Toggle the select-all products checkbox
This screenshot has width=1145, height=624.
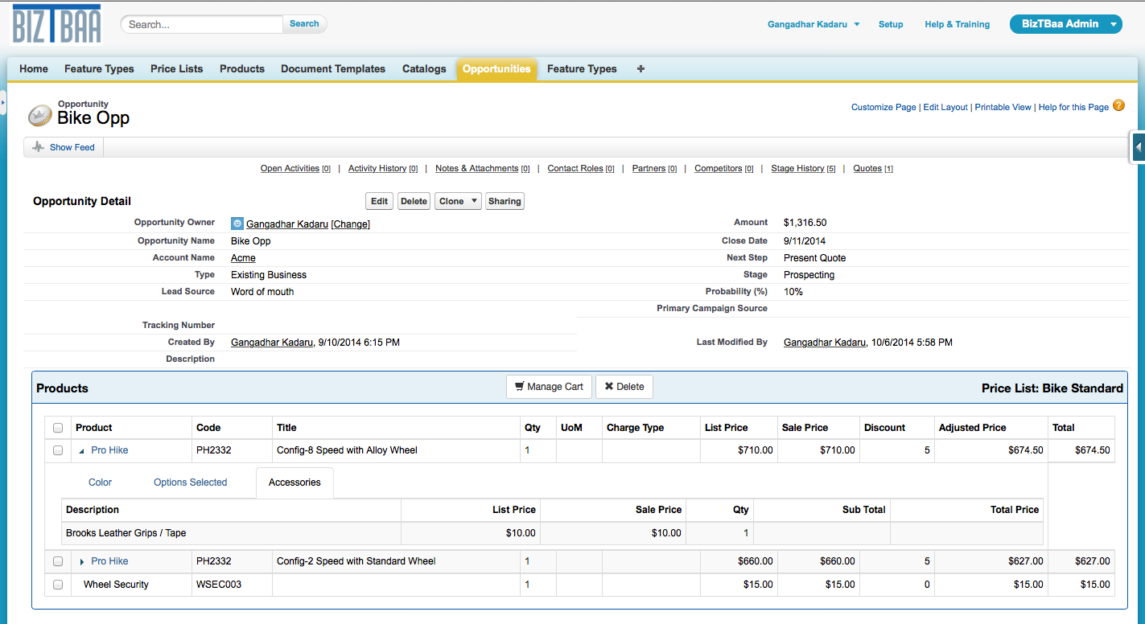pos(58,428)
